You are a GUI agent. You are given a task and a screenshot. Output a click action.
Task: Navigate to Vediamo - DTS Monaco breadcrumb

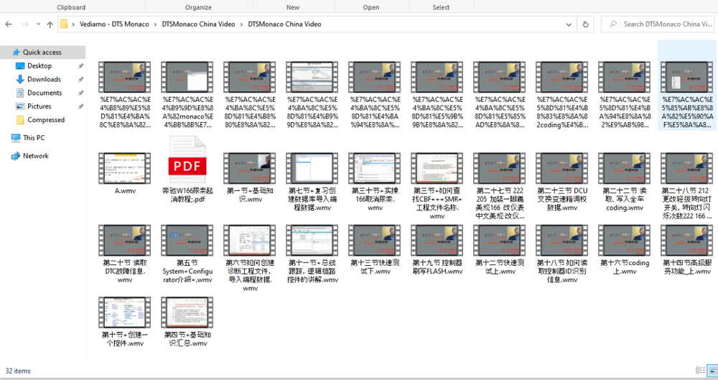(113, 24)
